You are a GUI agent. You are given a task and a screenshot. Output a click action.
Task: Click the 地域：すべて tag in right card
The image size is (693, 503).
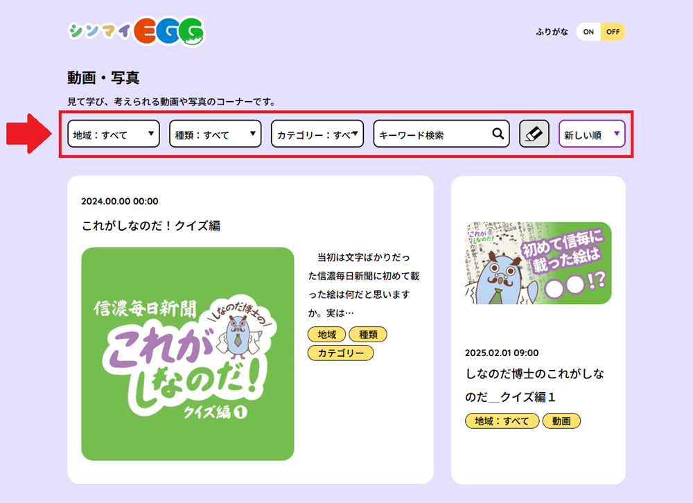tap(502, 421)
